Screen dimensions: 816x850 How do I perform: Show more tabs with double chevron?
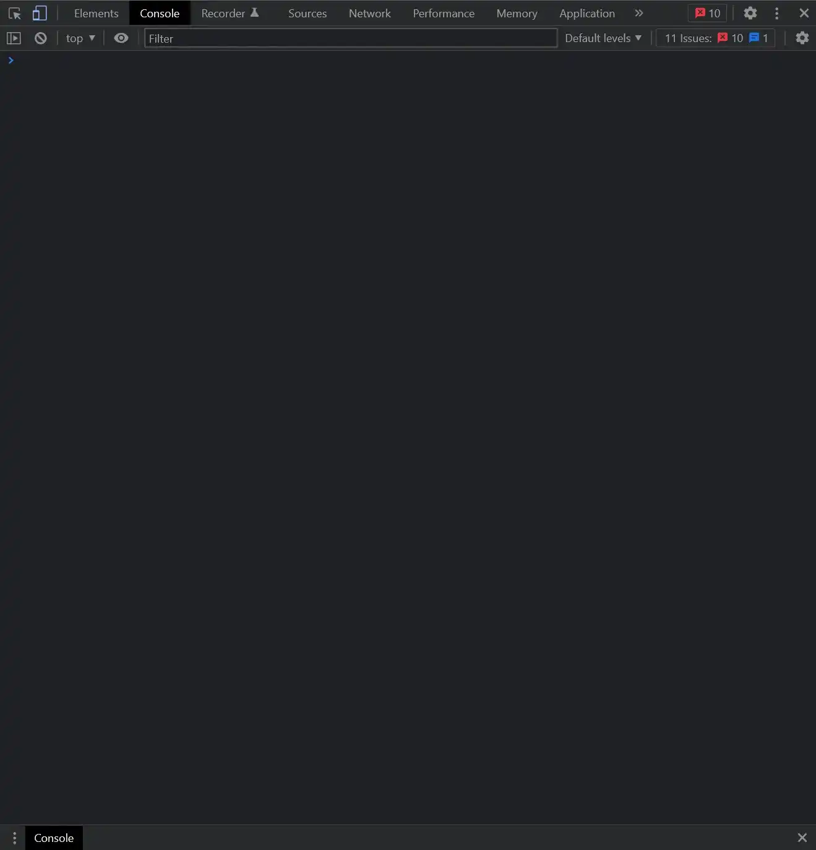pyautogui.click(x=639, y=13)
